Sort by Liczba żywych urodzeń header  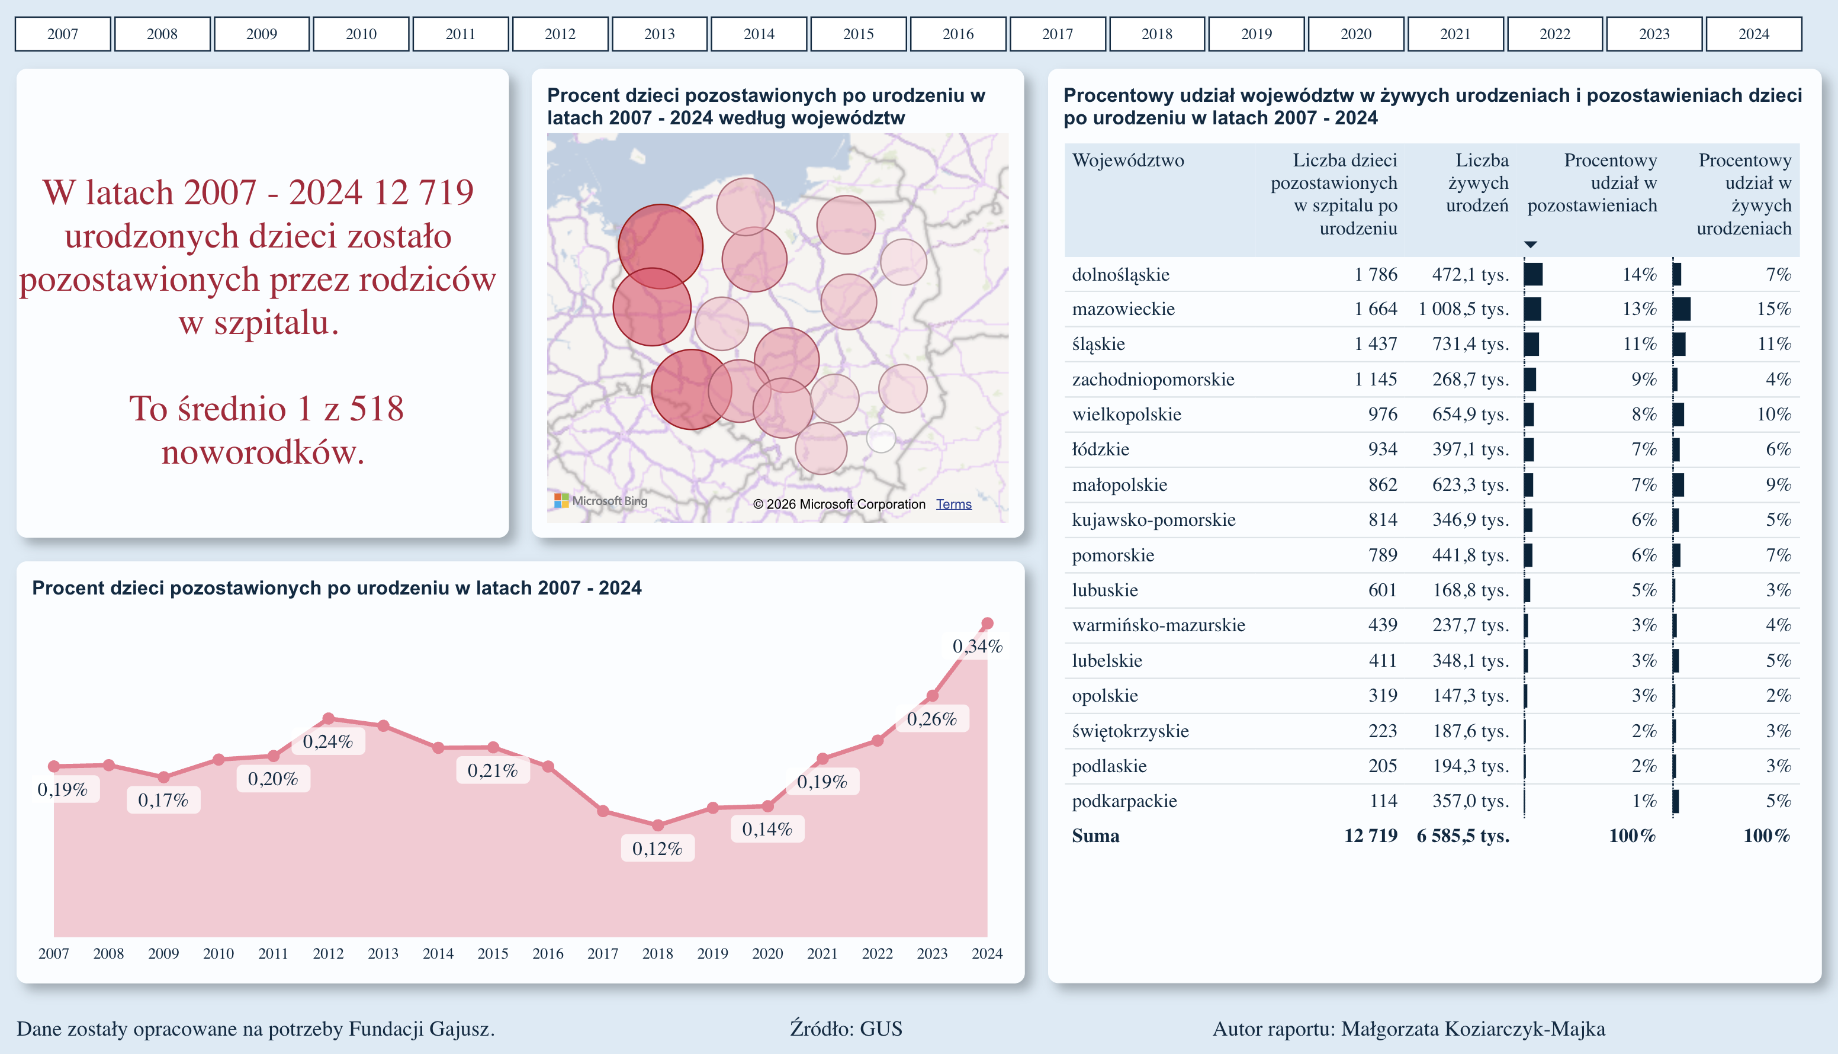pyautogui.click(x=1477, y=182)
